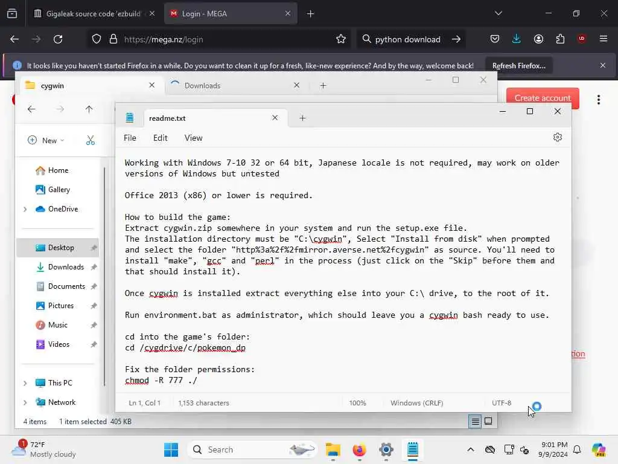List all Firefox tabs dropdown
This screenshot has width=618, height=464.
(x=498, y=13)
